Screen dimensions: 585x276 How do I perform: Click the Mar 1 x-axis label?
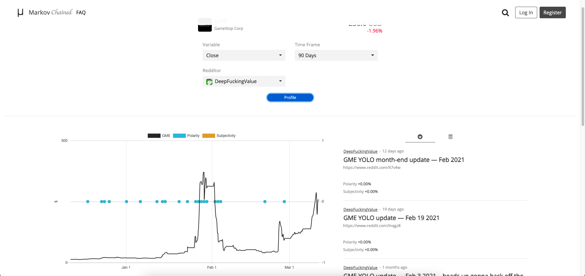click(289, 267)
